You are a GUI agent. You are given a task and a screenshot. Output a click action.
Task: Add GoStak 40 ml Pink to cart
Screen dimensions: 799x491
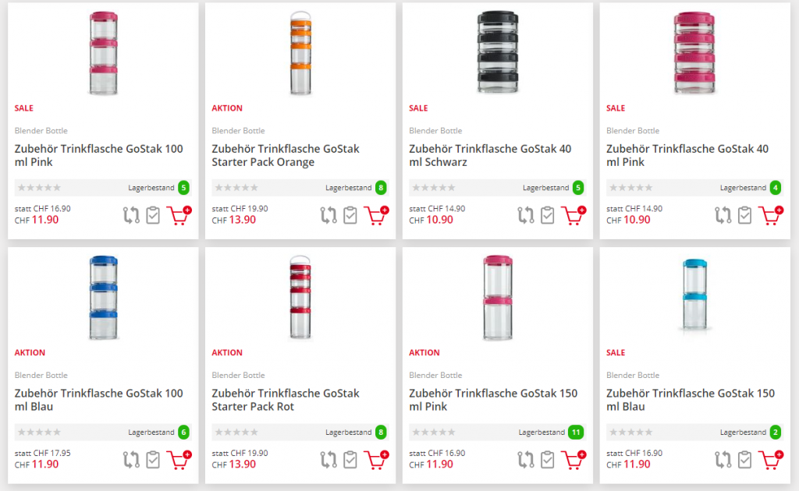point(770,215)
